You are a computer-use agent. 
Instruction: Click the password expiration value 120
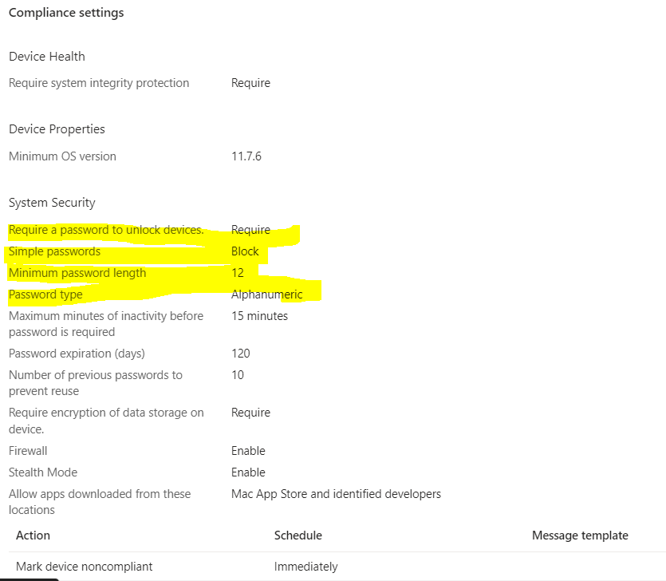238,353
